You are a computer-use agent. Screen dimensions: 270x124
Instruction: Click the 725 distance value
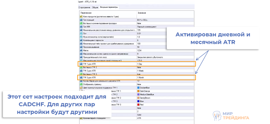click(x=138, y=30)
